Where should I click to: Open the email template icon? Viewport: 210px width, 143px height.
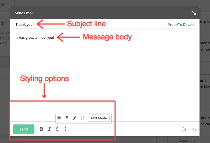click(x=184, y=129)
